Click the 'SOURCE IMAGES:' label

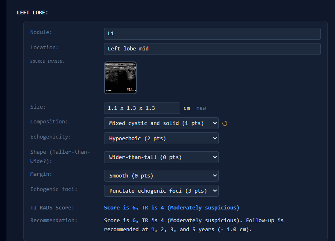click(47, 61)
